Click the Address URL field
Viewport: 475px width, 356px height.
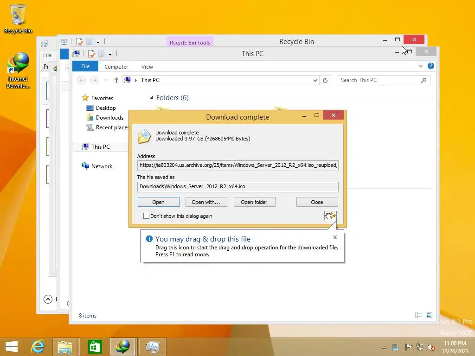pyautogui.click(x=238, y=165)
